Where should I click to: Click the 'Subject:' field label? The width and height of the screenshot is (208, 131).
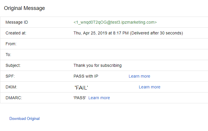point(13,65)
